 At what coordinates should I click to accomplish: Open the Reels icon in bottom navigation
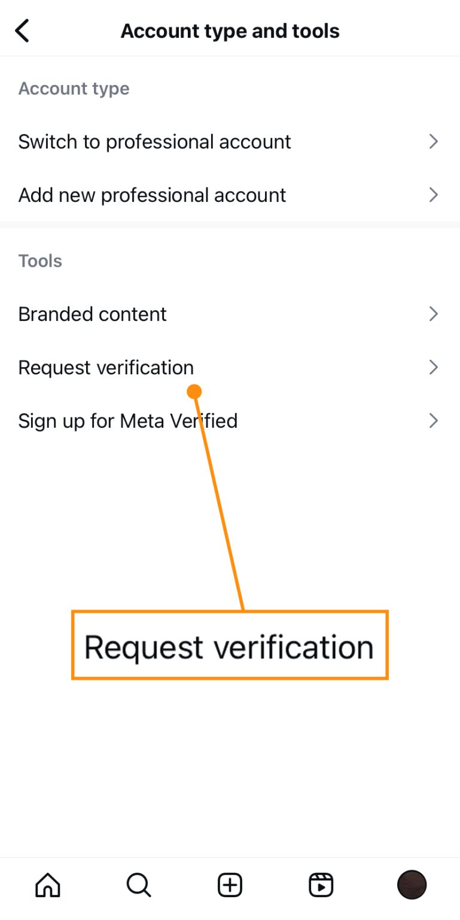[321, 883]
